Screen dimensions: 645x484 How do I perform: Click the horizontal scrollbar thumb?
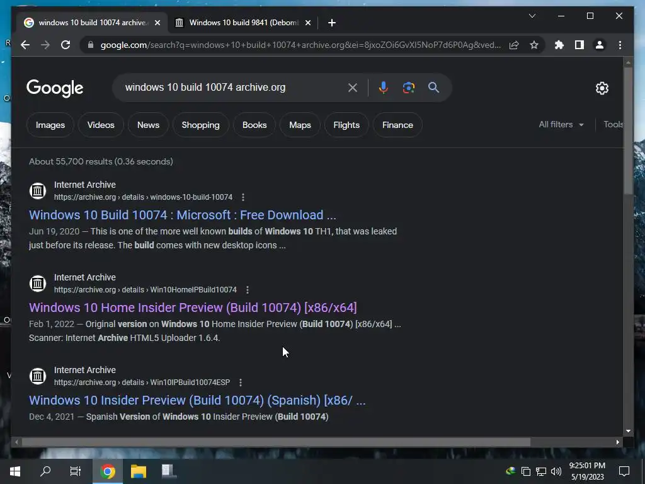coord(276,442)
